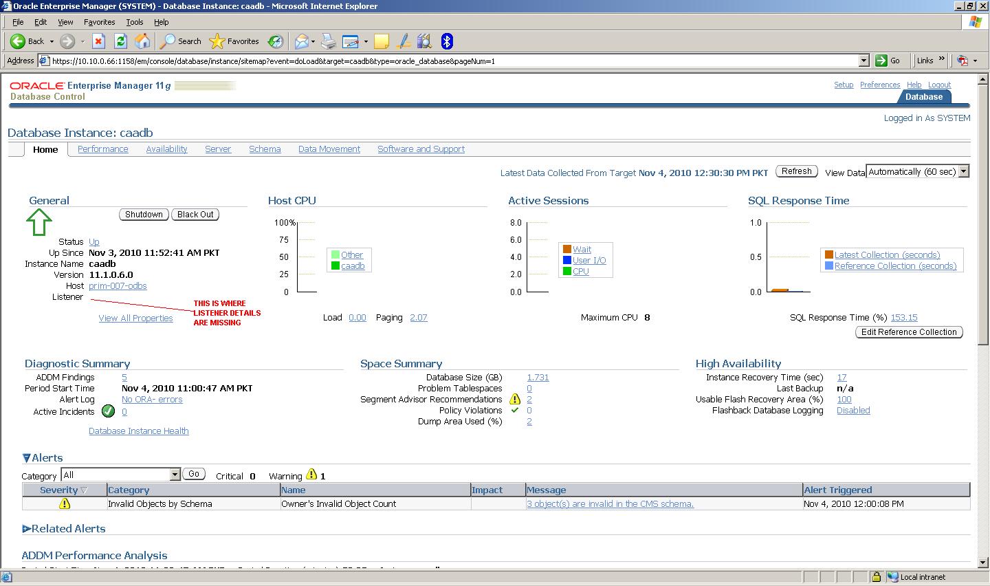Click the Edit page toolbar icon
The width and height of the screenshot is (990, 586).
(x=351, y=41)
